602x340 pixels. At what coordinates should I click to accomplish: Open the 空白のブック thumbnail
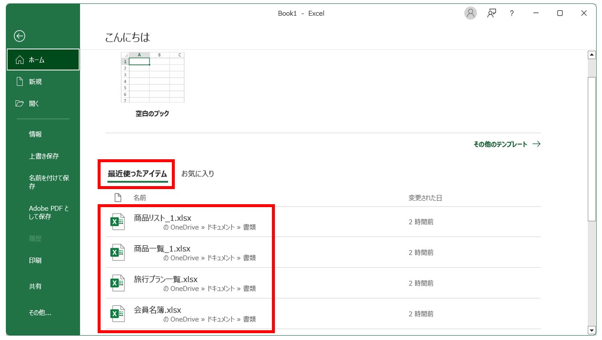[151, 78]
